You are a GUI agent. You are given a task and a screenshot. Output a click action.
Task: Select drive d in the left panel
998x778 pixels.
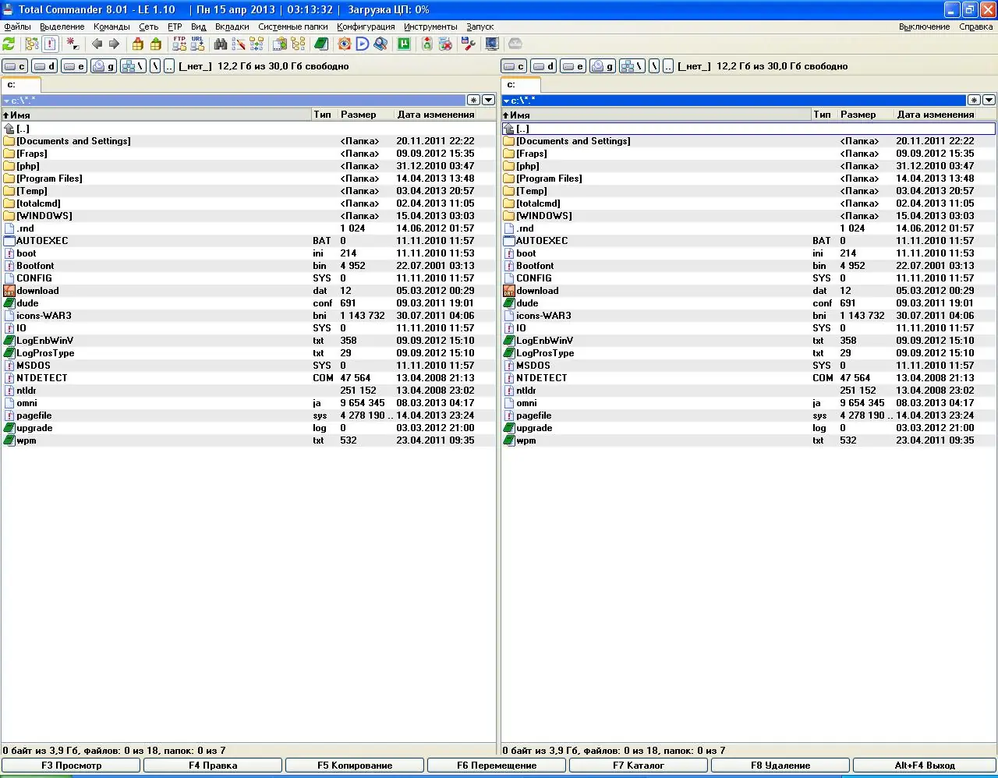44,66
